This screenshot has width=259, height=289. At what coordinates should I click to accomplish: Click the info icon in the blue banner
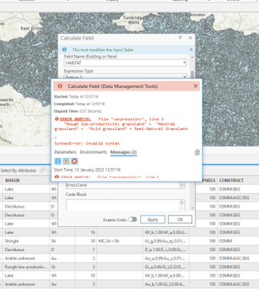click(x=64, y=49)
